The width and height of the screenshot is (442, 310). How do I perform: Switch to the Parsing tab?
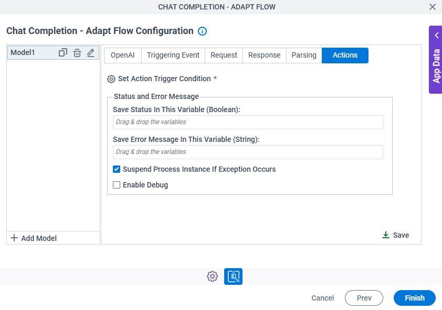pyautogui.click(x=304, y=55)
